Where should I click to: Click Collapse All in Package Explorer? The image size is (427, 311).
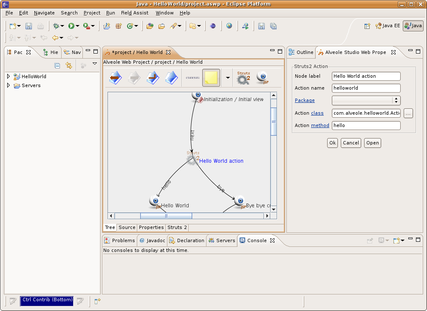click(57, 65)
